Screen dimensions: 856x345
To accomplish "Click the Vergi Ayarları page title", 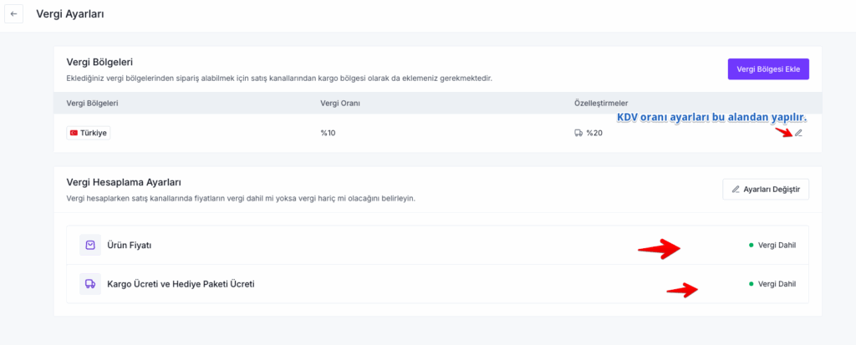I will 70,14.
